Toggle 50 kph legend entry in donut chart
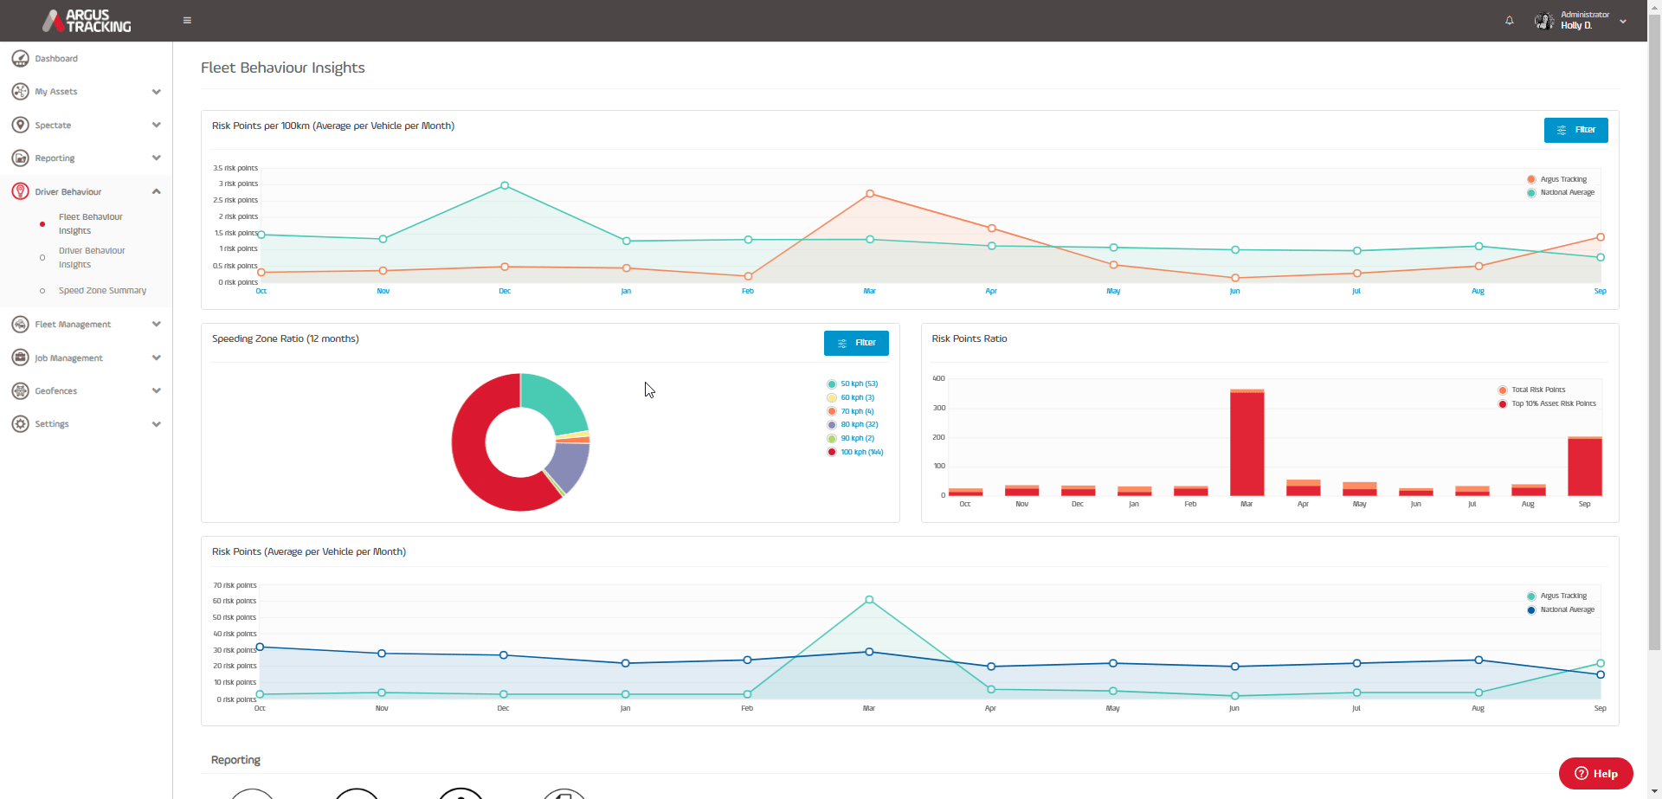1662x799 pixels. coord(853,383)
